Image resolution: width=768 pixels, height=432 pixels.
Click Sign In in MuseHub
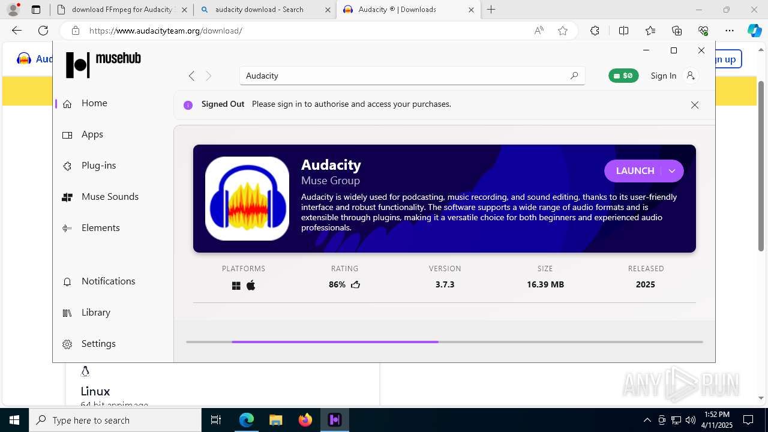663,76
